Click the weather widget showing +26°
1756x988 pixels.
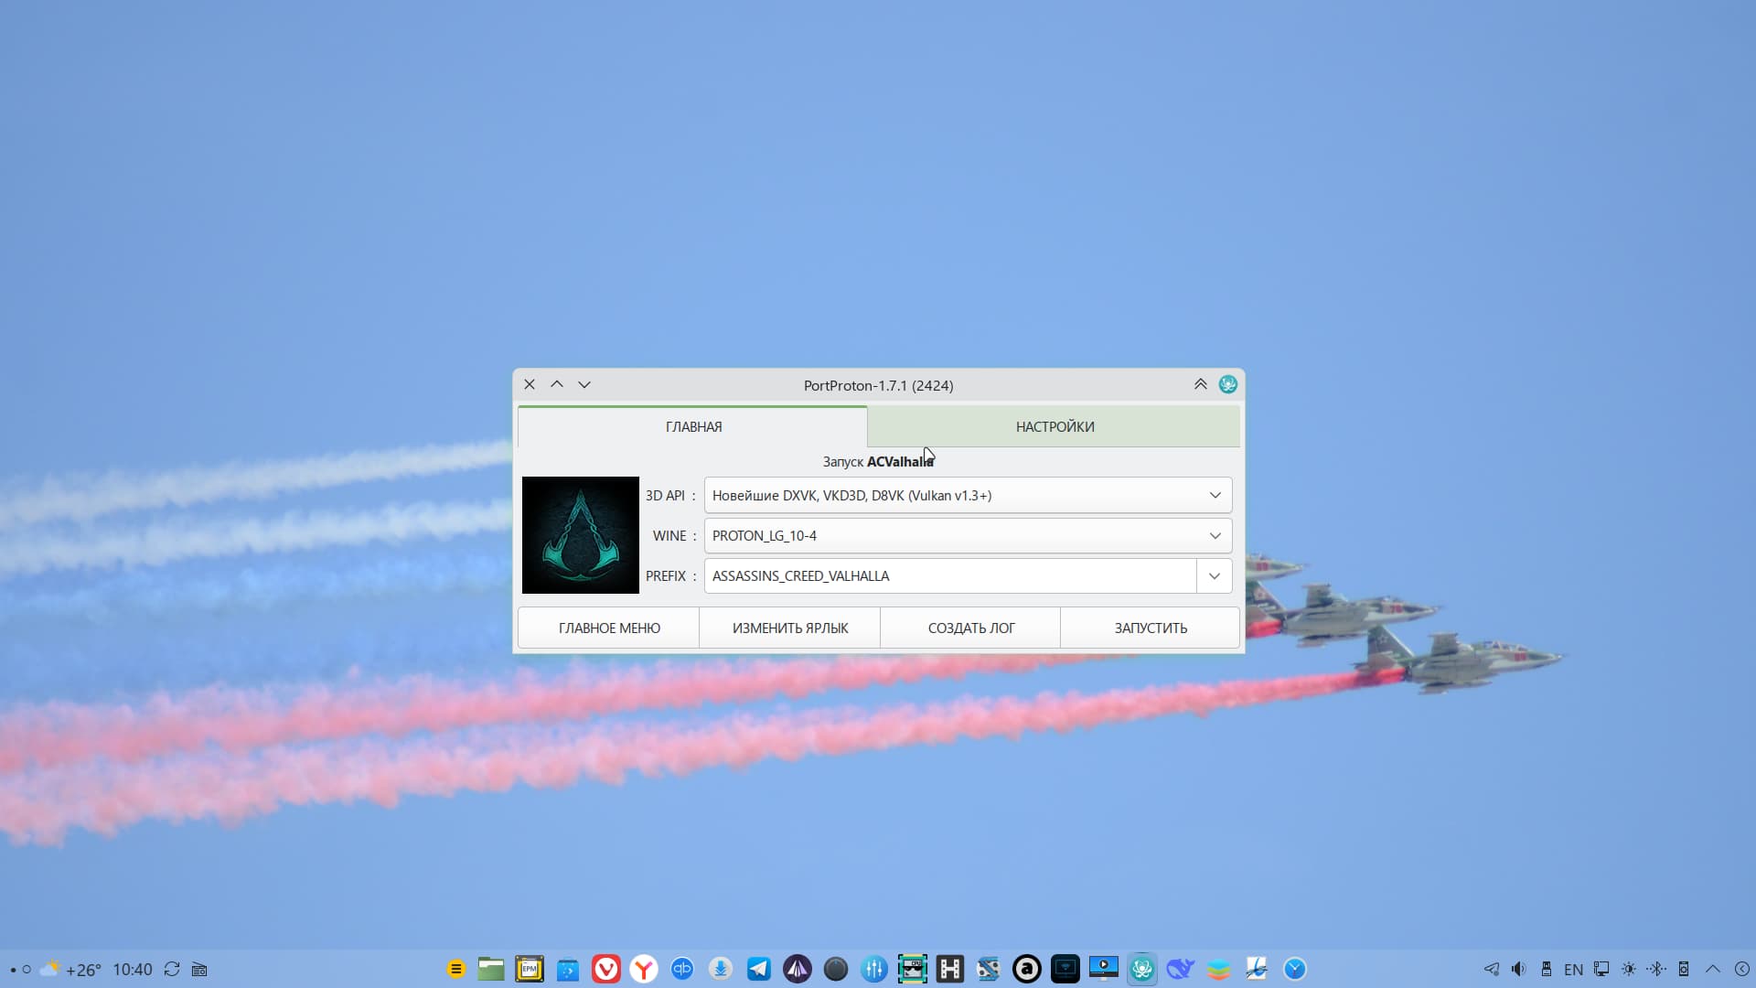point(71,969)
